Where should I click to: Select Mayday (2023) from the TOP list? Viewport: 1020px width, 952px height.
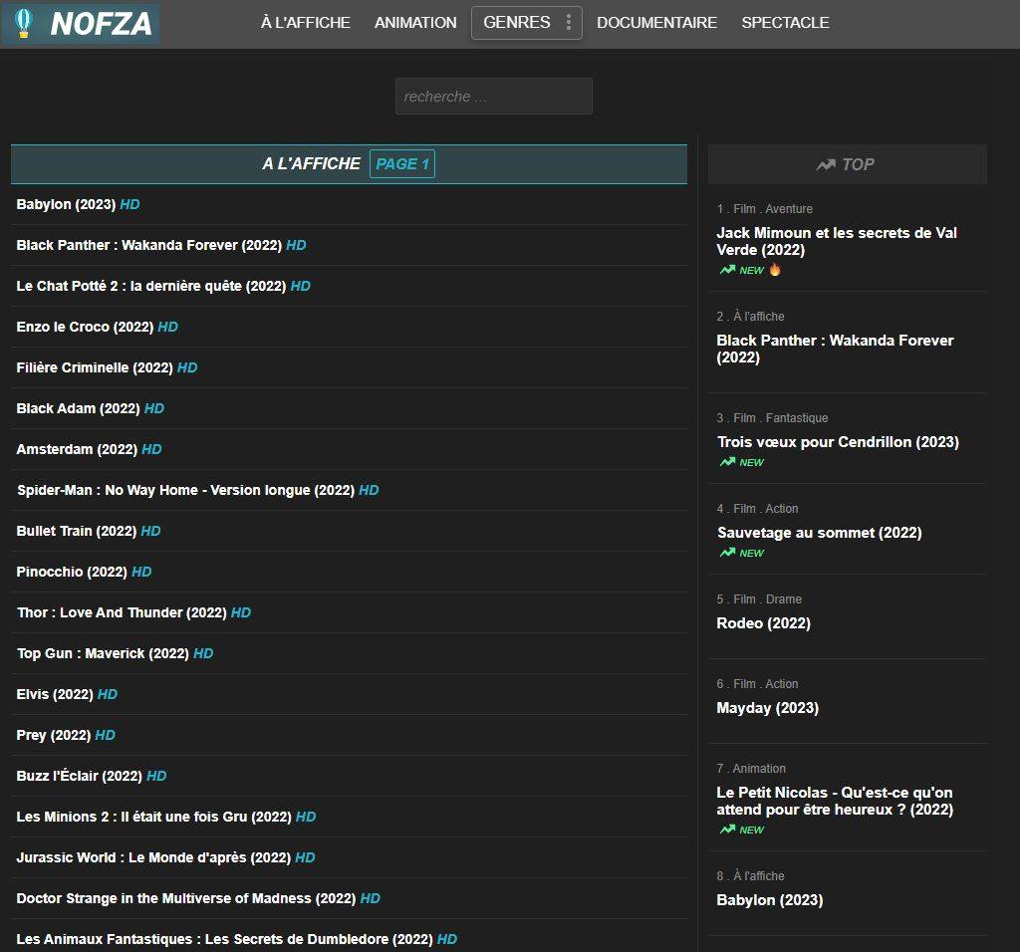click(x=767, y=708)
